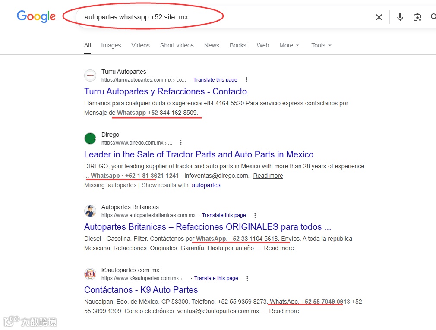Expand the More dropdown
Screen dimensions: 436x330
(x=289, y=45)
